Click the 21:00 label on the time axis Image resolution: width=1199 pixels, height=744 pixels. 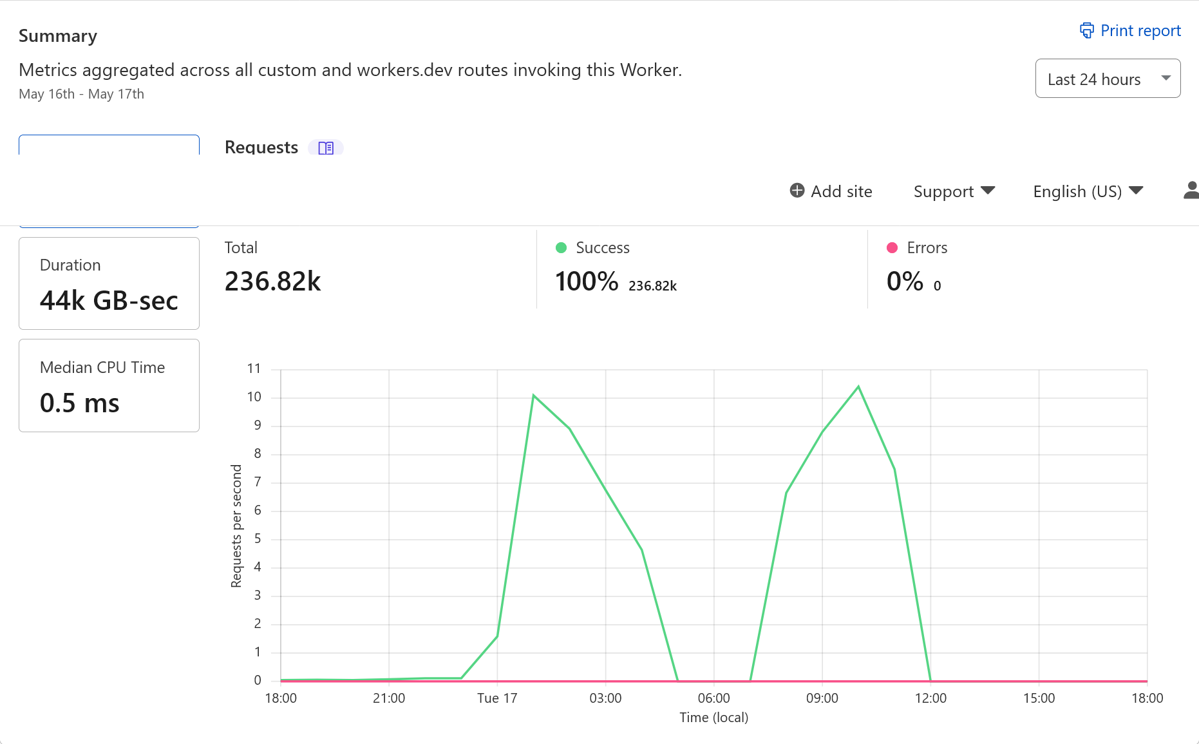(389, 698)
